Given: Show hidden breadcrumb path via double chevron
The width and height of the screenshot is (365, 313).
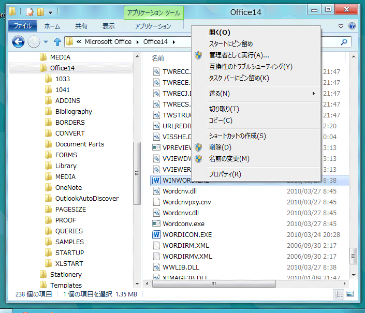Looking at the screenshot, I should [x=79, y=42].
